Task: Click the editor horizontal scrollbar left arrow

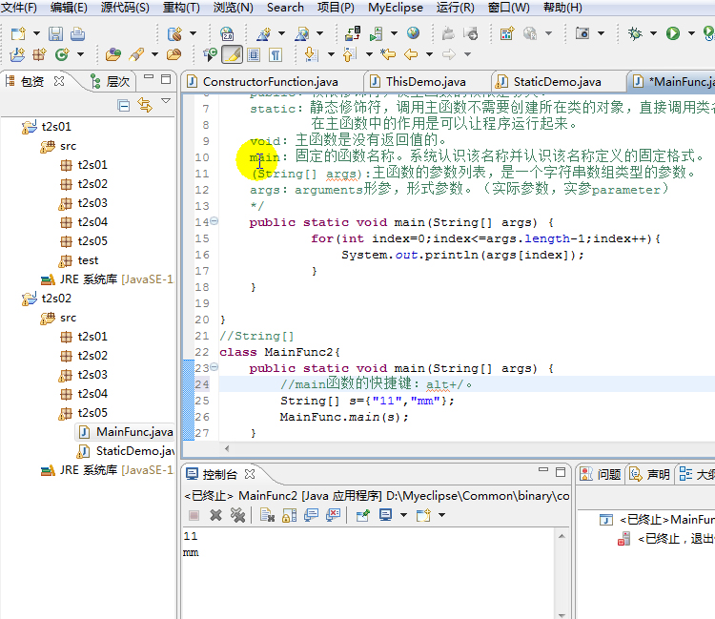Action: 227,448
